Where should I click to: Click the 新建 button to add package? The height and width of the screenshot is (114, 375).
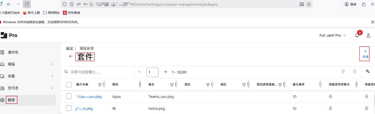pos(365,54)
